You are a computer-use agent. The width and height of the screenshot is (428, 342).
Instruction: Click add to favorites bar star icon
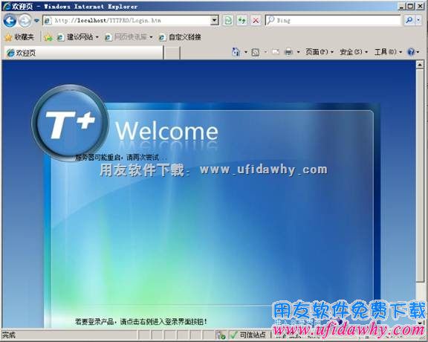[x=48, y=37]
